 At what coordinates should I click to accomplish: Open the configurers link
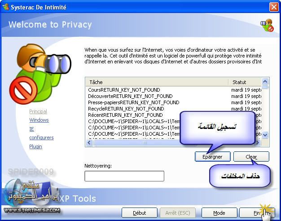41,137
